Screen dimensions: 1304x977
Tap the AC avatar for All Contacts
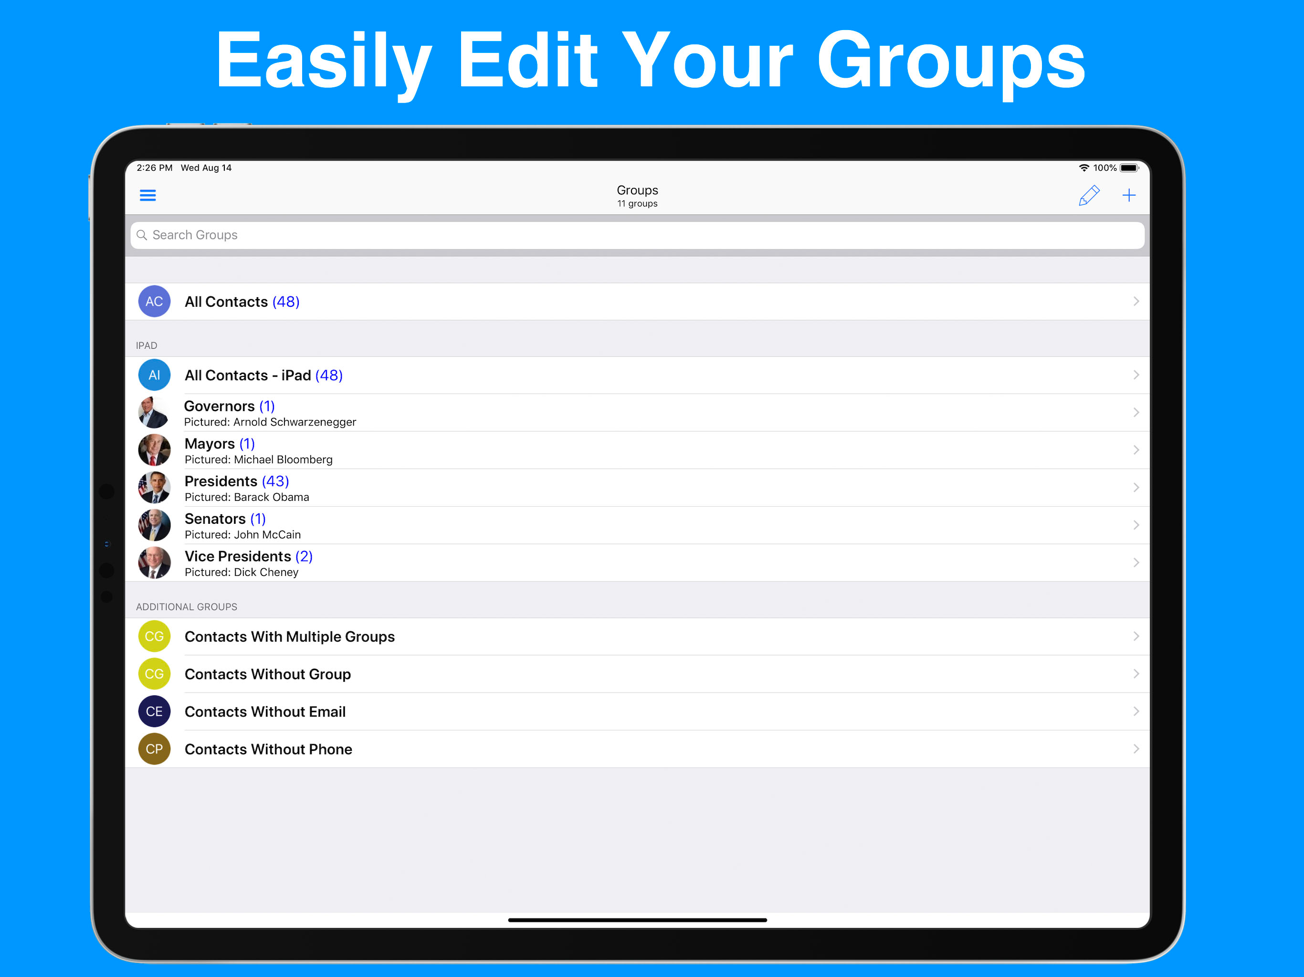[x=155, y=301]
